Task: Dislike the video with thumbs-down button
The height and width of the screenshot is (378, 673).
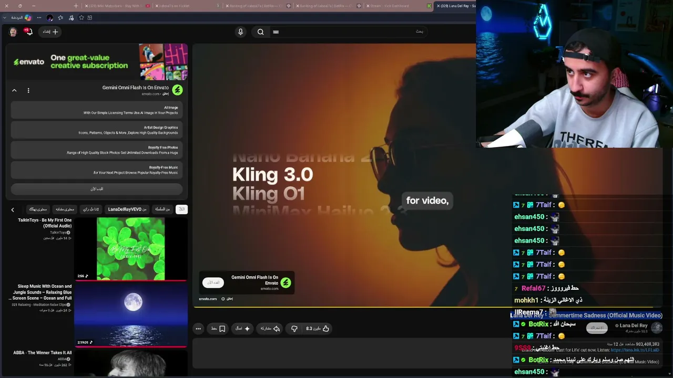Action: 294,329
